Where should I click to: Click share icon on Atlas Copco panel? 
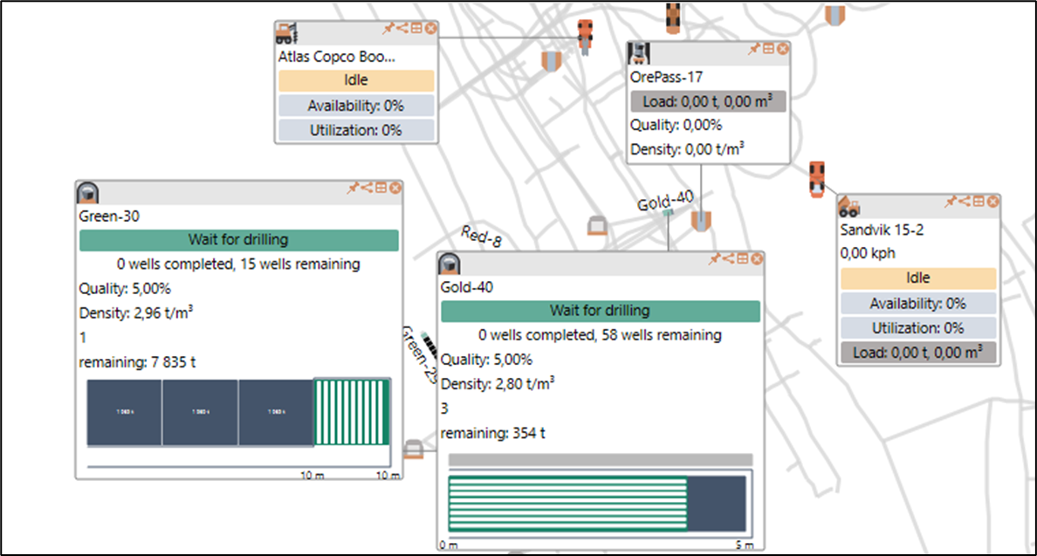[x=402, y=28]
